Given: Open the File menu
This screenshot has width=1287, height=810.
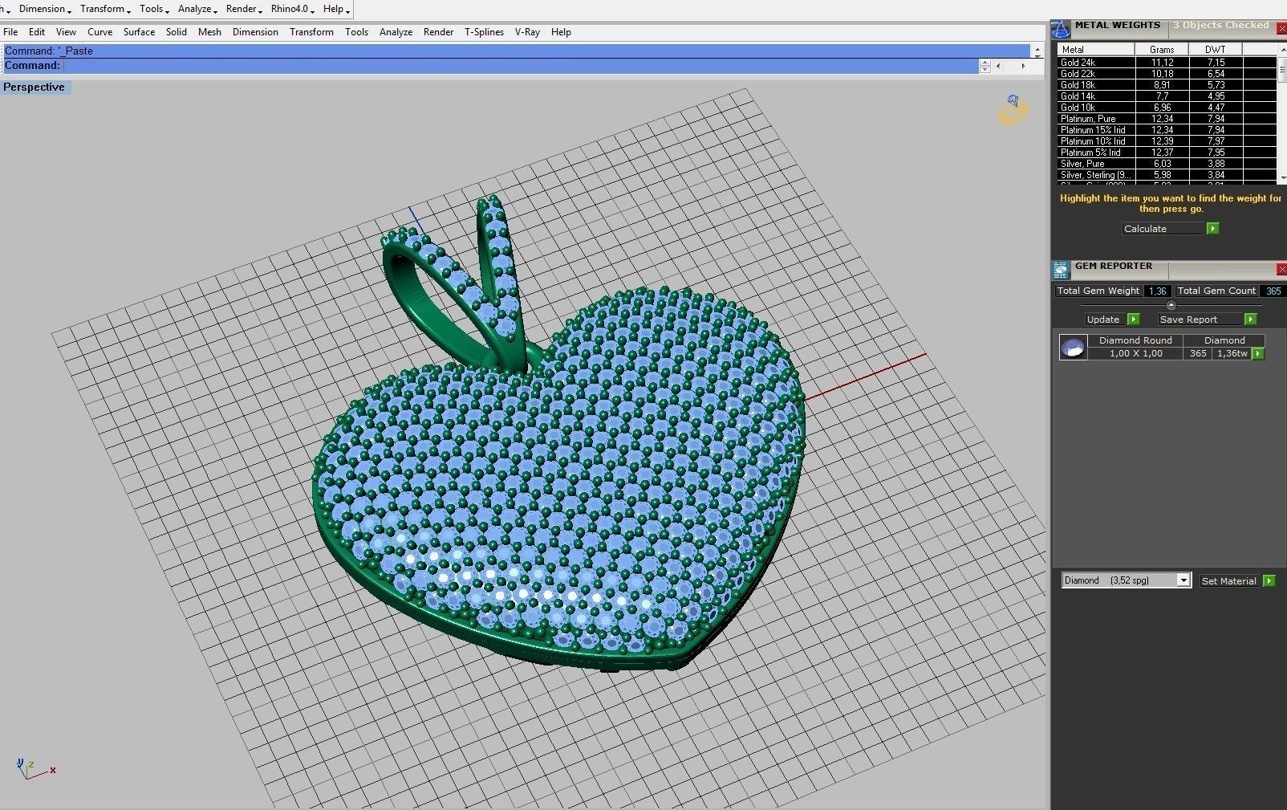Looking at the screenshot, I should click(10, 32).
